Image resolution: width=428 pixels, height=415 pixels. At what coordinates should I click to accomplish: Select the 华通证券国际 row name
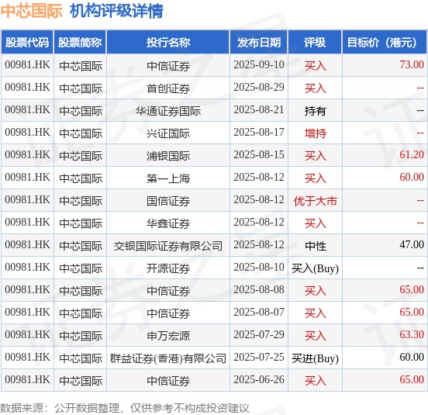click(x=168, y=111)
